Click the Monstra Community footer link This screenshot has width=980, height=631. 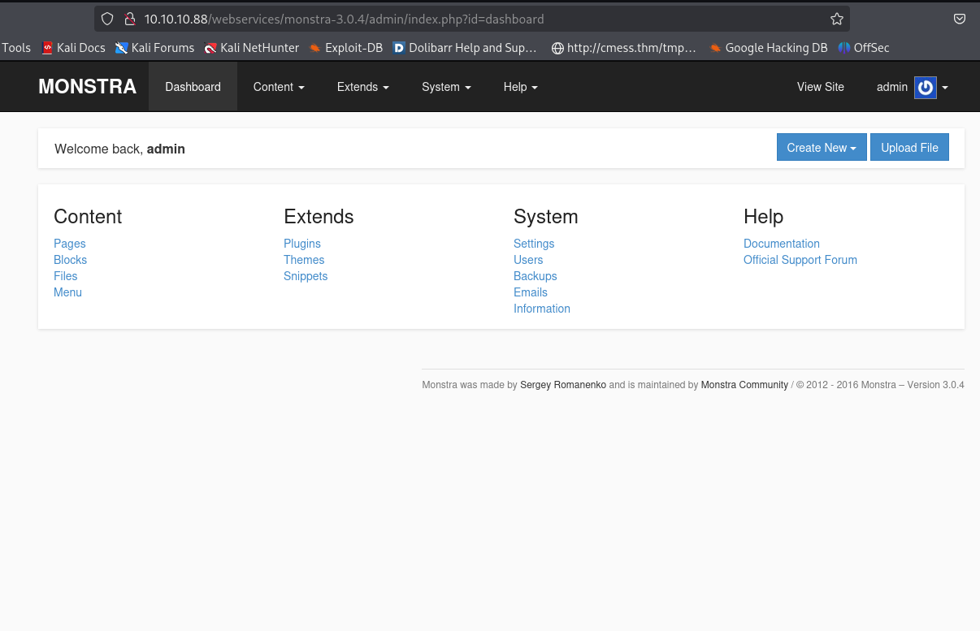pos(744,385)
